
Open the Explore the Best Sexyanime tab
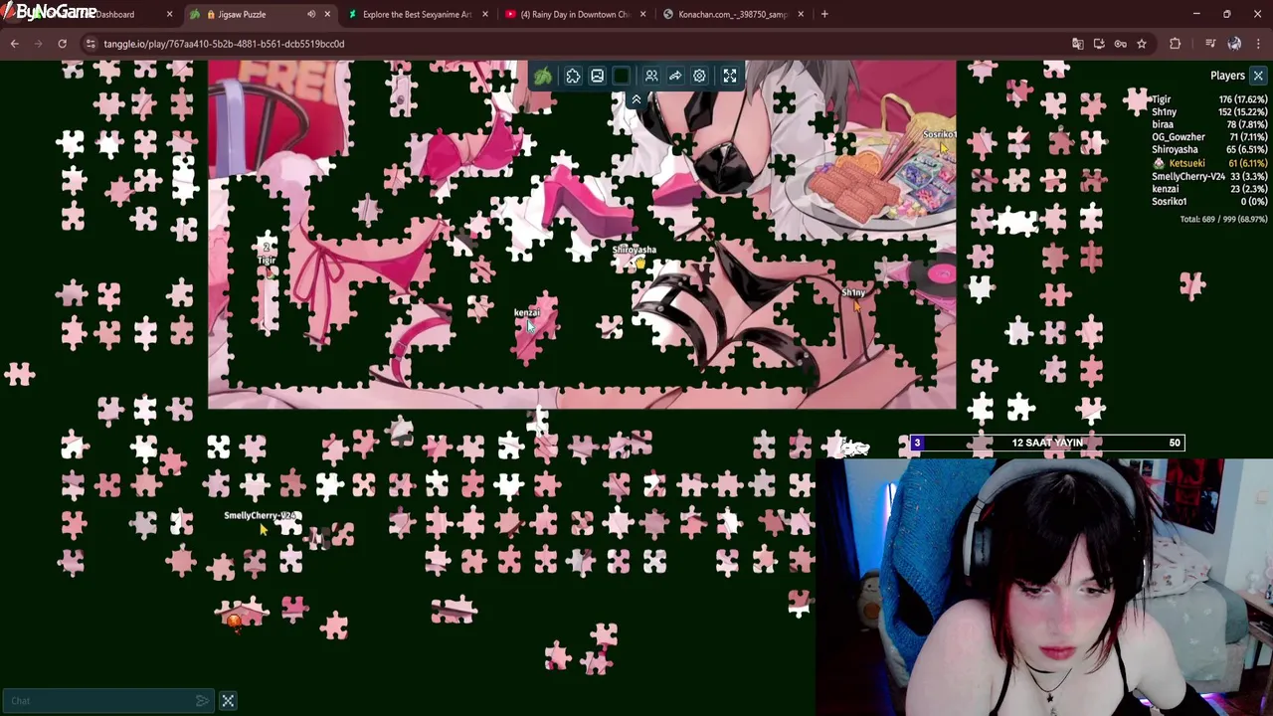click(x=417, y=14)
